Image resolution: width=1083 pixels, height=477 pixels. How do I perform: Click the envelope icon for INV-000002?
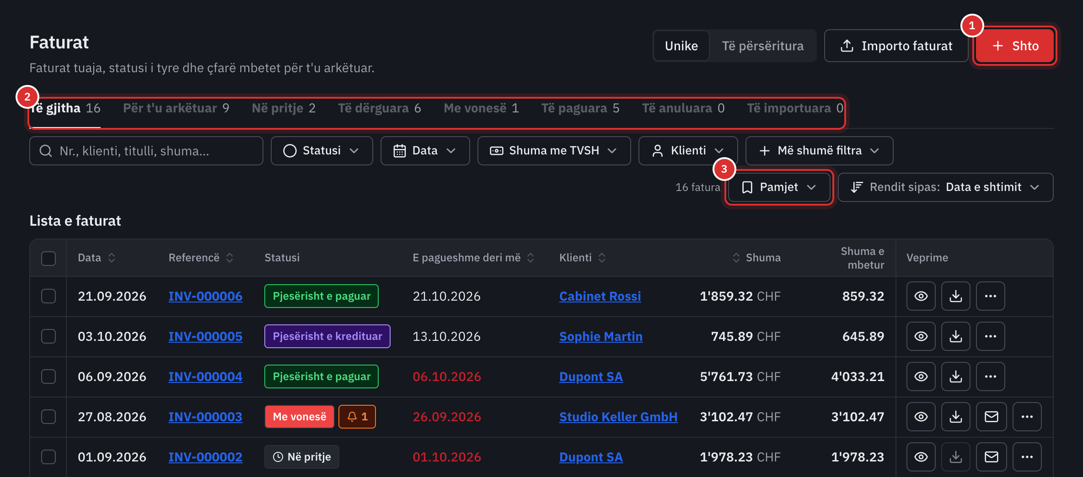(991, 457)
